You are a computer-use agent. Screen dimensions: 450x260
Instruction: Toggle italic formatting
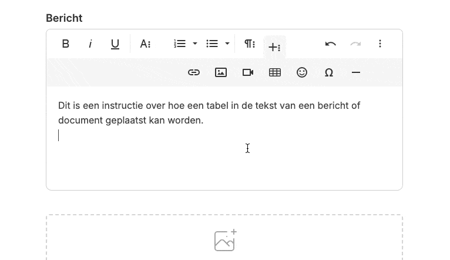[x=90, y=44]
